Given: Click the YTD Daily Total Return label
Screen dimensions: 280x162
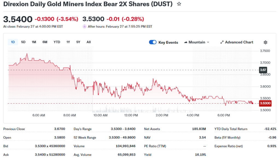Looking at the screenshot, I should (231, 129).
